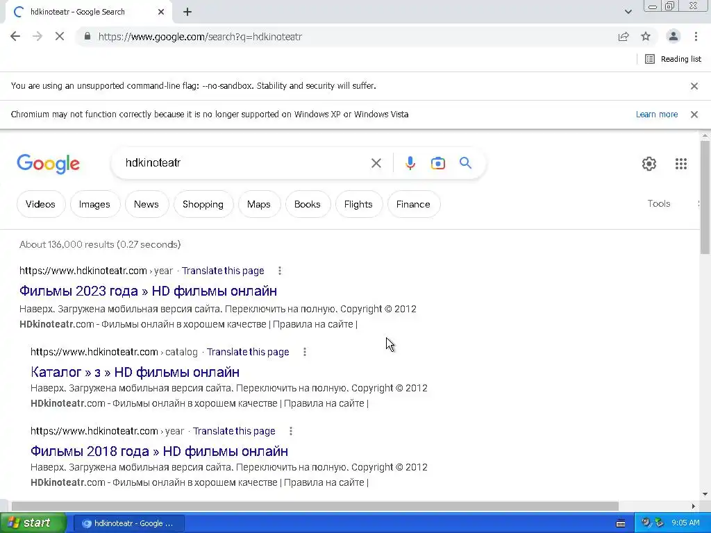Click the address bar URL
This screenshot has height=533, width=711.
(x=200, y=37)
